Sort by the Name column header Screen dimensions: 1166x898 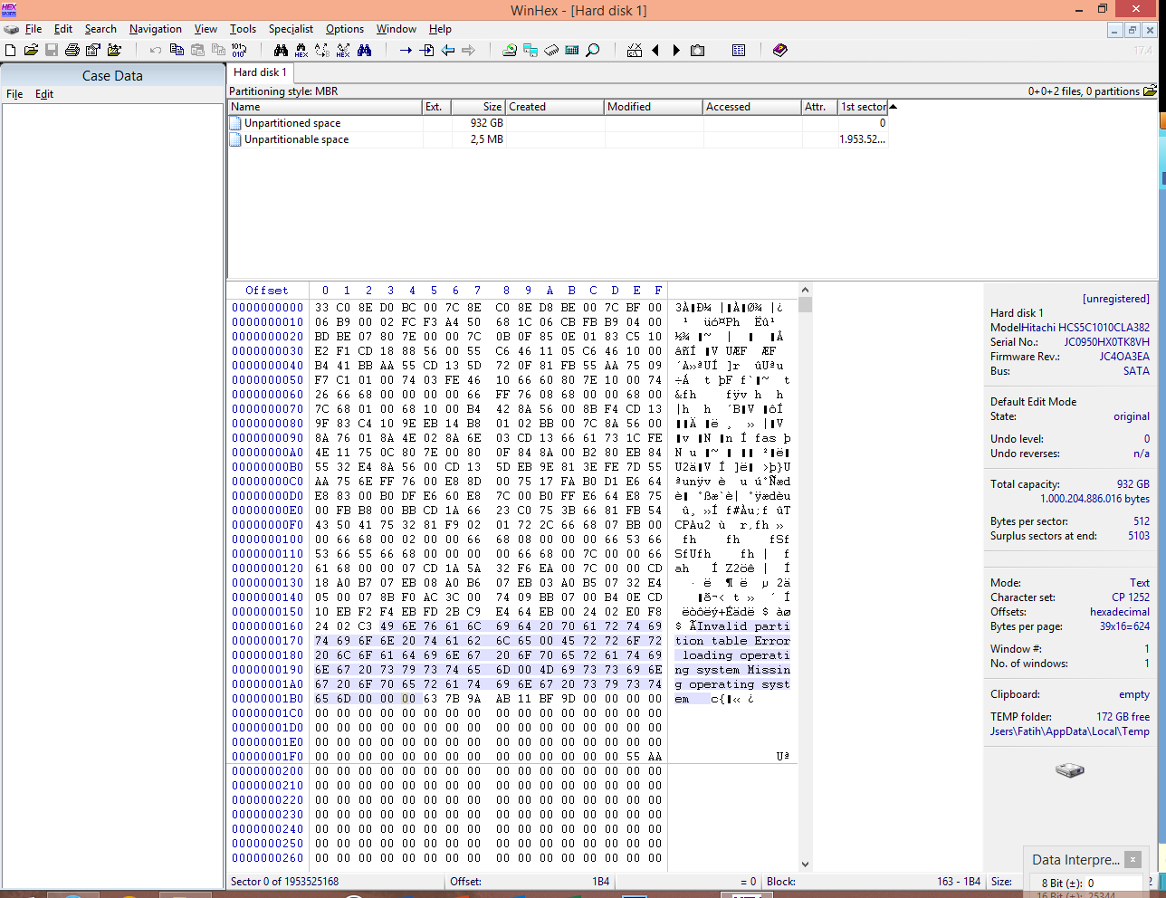[x=325, y=107]
